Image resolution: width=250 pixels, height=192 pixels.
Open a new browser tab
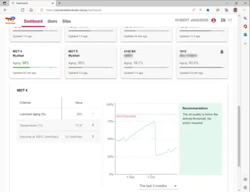click(x=59, y=3)
